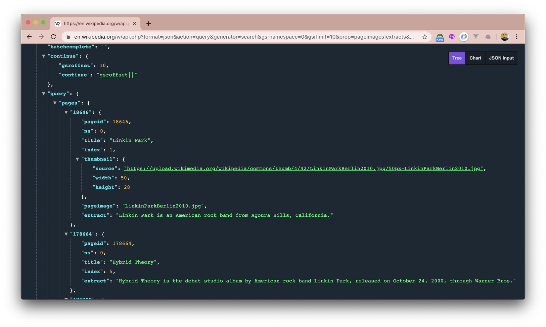
Task: Collapse the "query" object
Action: [x=44, y=94]
